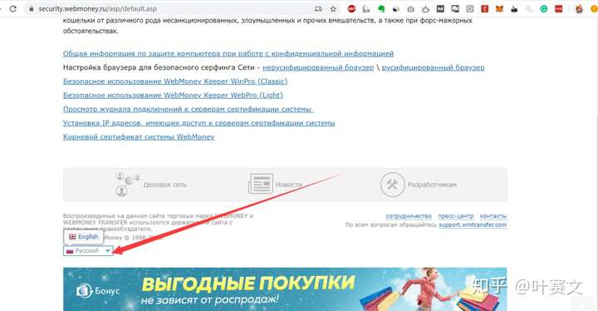
Task: Open 'Общая информация по защите компьютера' link
Action: click(x=228, y=53)
